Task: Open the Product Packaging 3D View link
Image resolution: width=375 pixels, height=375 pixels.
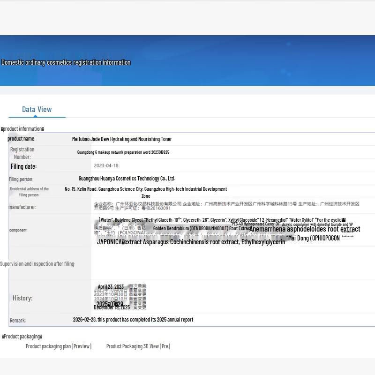Action: click(138, 346)
